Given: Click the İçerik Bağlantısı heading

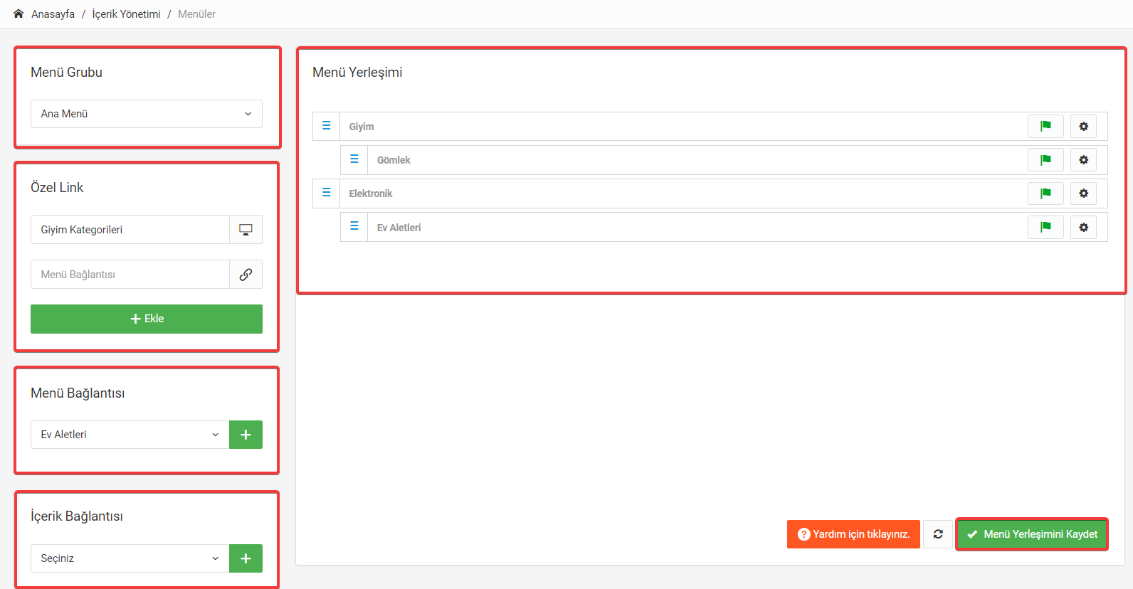Looking at the screenshot, I should 77,516.
